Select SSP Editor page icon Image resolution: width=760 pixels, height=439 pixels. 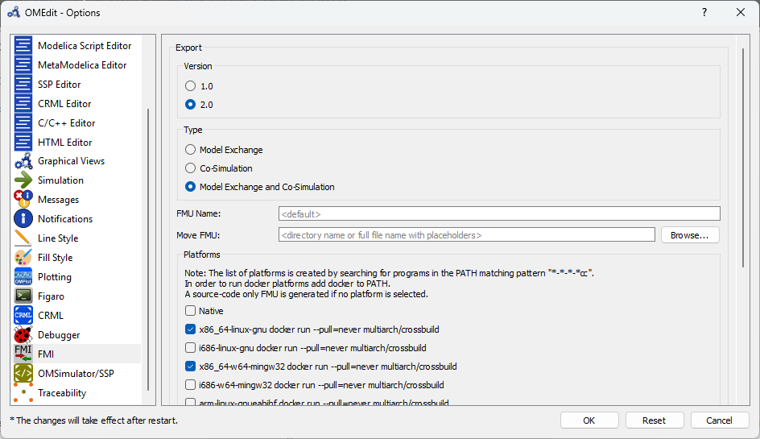point(23,85)
